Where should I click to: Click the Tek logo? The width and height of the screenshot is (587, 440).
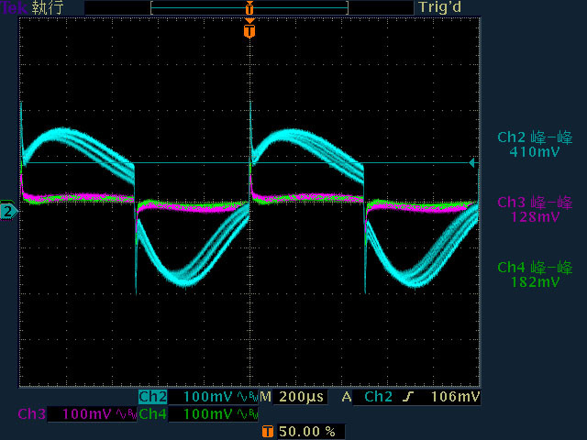pyautogui.click(x=15, y=8)
